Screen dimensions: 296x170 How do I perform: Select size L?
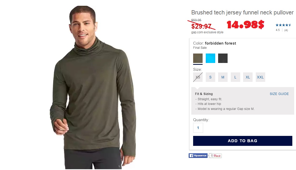point(235,77)
